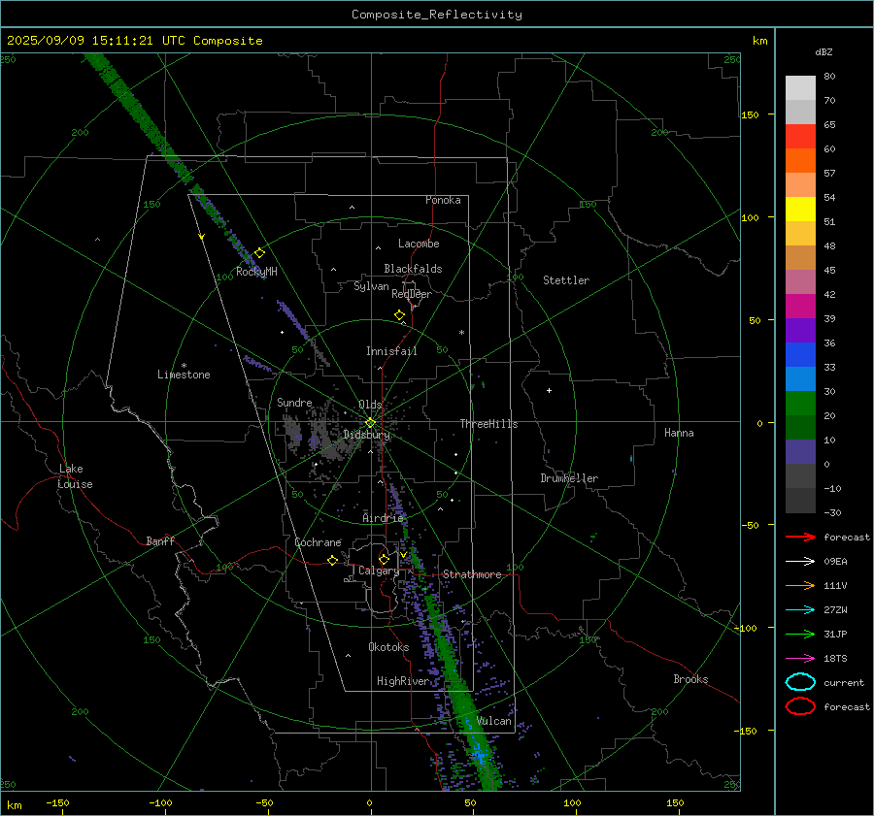Viewport: 874px width, 816px height.
Task: Click the dBZ legend heading
Action: 824,52
